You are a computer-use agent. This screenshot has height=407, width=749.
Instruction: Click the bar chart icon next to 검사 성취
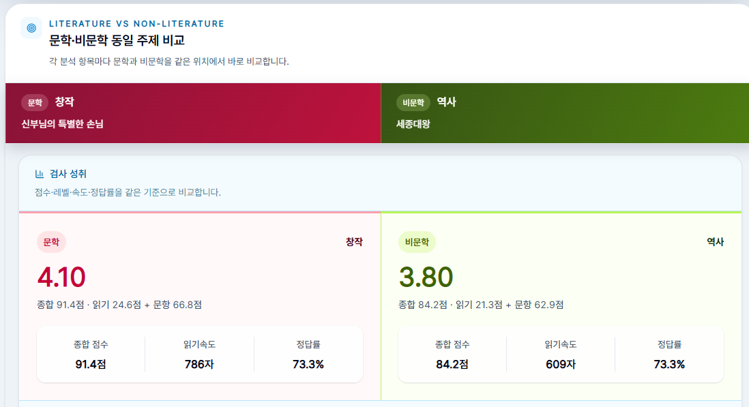[39, 174]
